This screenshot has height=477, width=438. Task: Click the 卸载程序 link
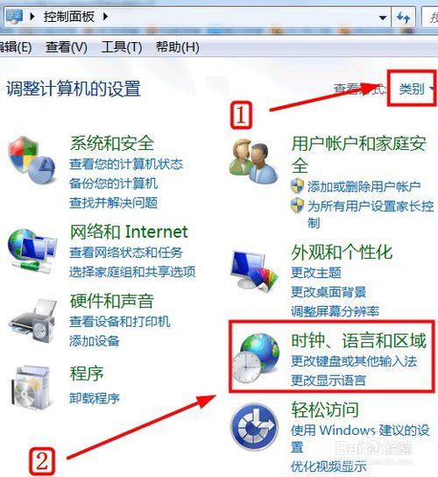[x=95, y=398]
